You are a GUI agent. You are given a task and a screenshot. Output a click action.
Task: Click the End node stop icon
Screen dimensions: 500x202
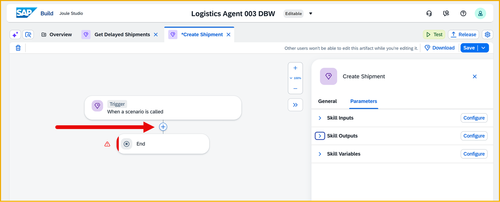[x=127, y=144]
